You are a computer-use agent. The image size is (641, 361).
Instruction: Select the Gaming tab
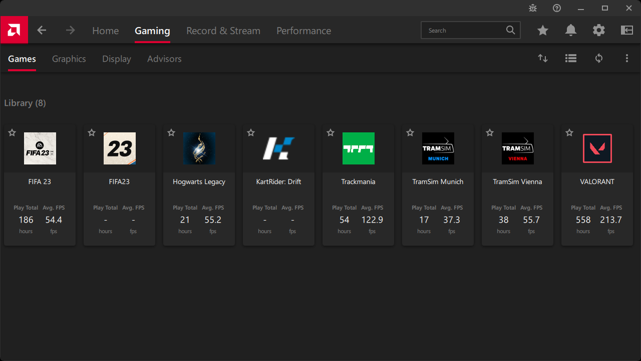(x=152, y=31)
